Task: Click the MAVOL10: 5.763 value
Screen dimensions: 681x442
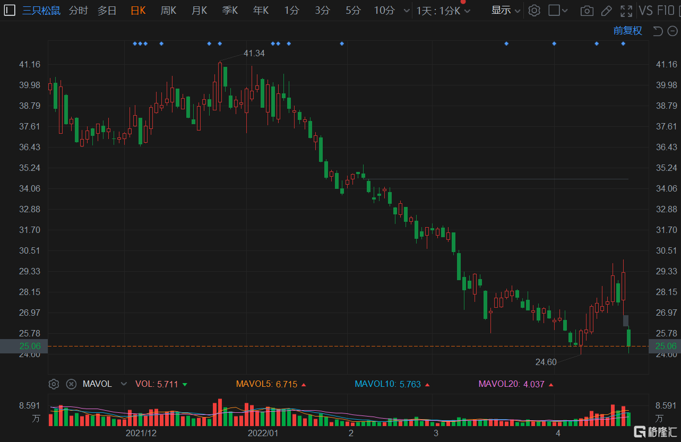Action: coord(387,384)
